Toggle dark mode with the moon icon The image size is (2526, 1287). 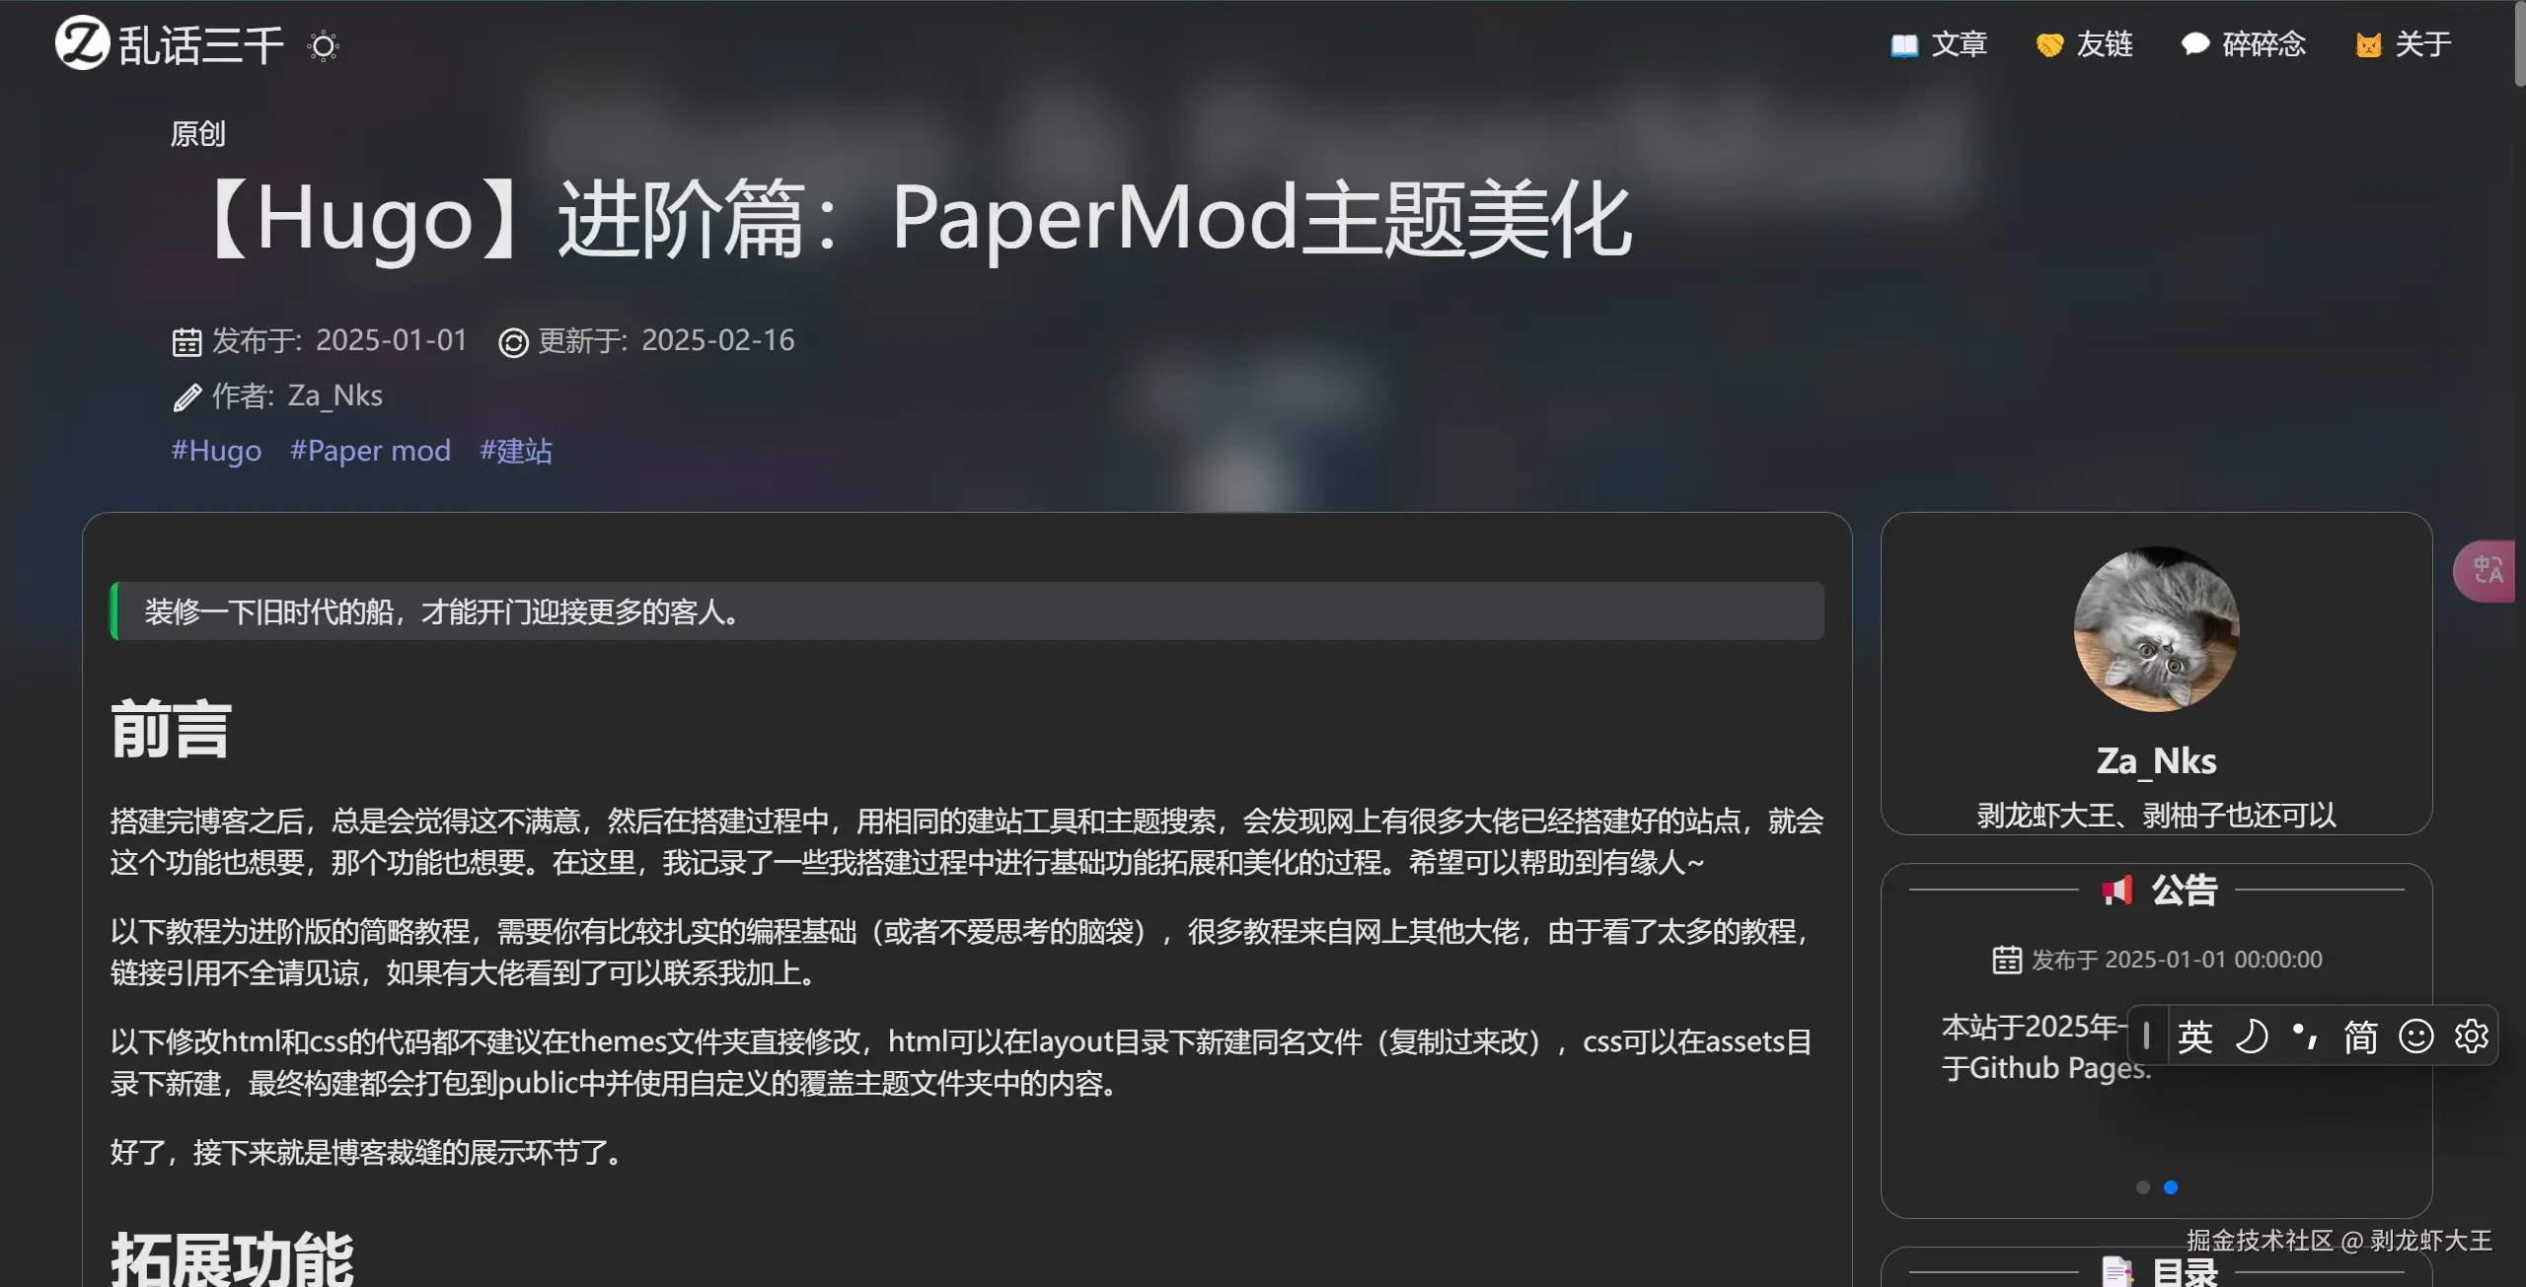tap(2252, 1036)
